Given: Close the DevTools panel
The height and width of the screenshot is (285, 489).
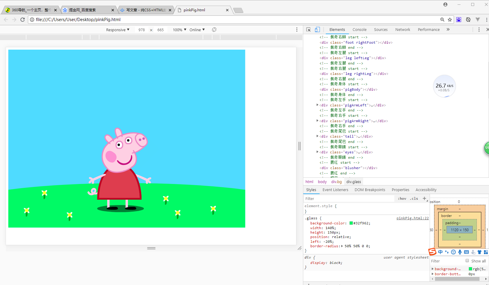Looking at the screenshot, I should click(487, 30).
